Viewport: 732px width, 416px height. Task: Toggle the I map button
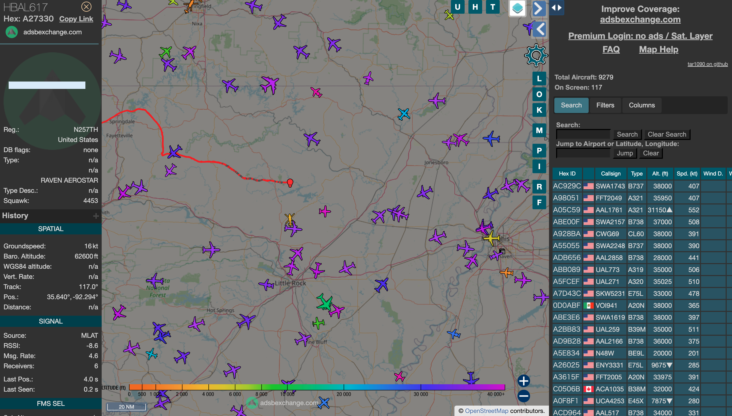point(539,166)
